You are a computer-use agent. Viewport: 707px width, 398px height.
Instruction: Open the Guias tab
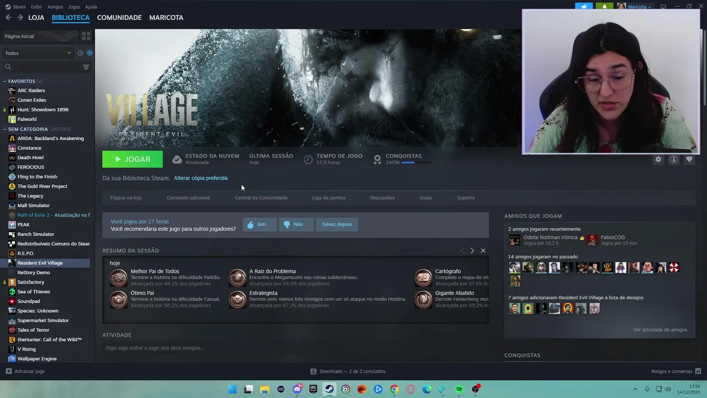(426, 198)
